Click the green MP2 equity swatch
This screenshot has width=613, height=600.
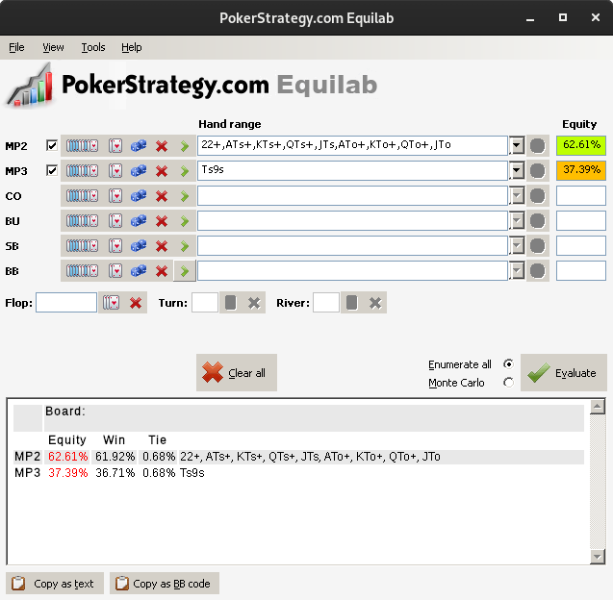580,145
